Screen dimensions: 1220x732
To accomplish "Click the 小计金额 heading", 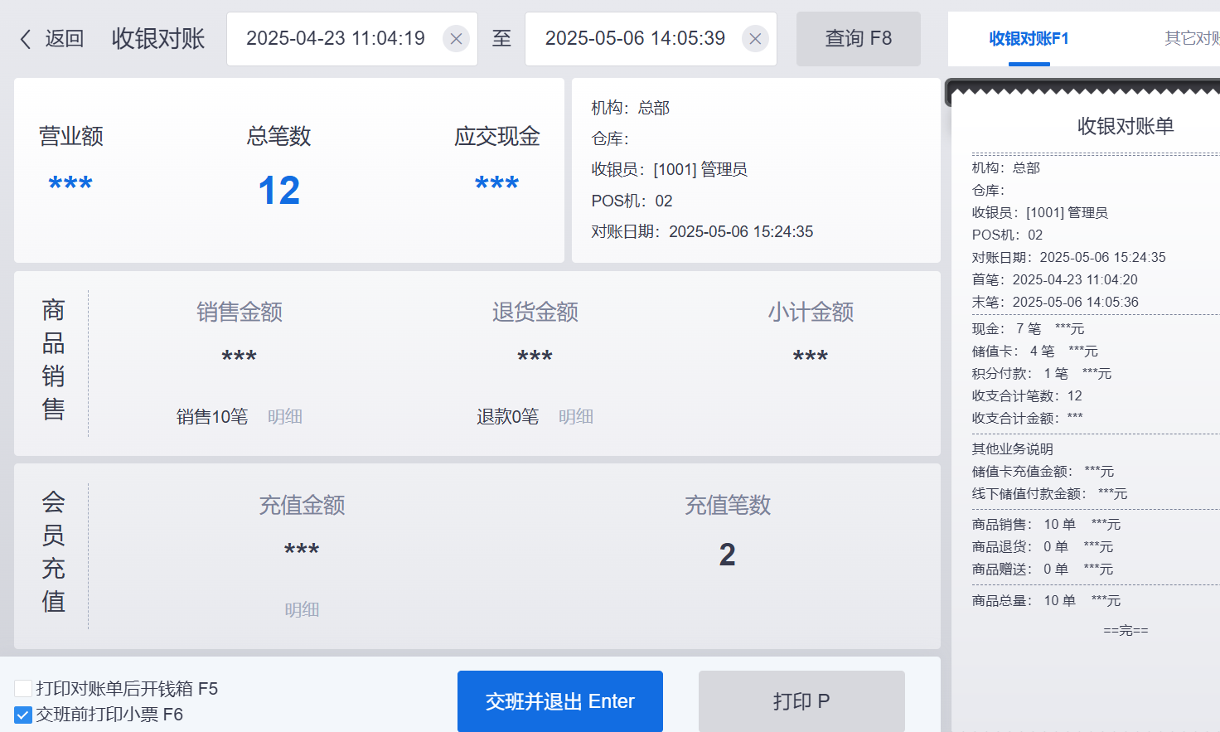I will pyautogui.click(x=811, y=312).
